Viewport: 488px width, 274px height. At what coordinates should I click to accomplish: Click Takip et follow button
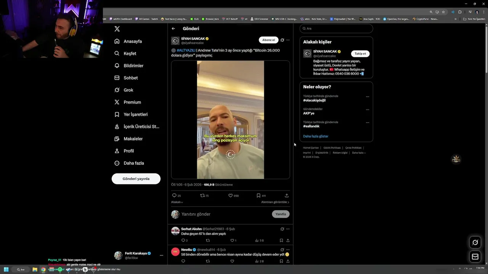pyautogui.click(x=360, y=54)
